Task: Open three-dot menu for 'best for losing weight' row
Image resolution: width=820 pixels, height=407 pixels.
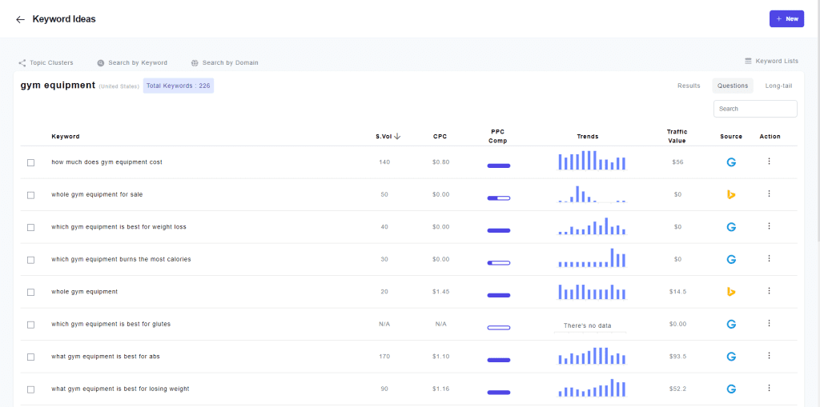Action: pyautogui.click(x=769, y=388)
